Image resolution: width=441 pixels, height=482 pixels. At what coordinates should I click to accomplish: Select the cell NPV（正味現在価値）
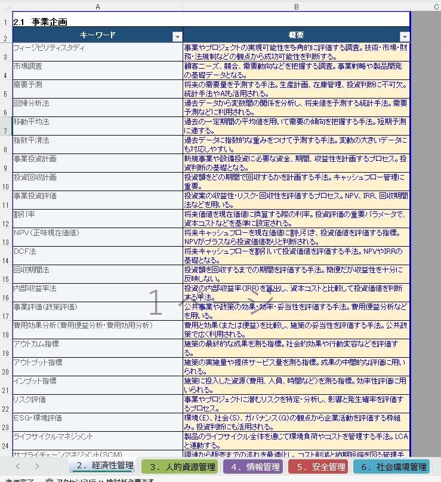coord(98,237)
